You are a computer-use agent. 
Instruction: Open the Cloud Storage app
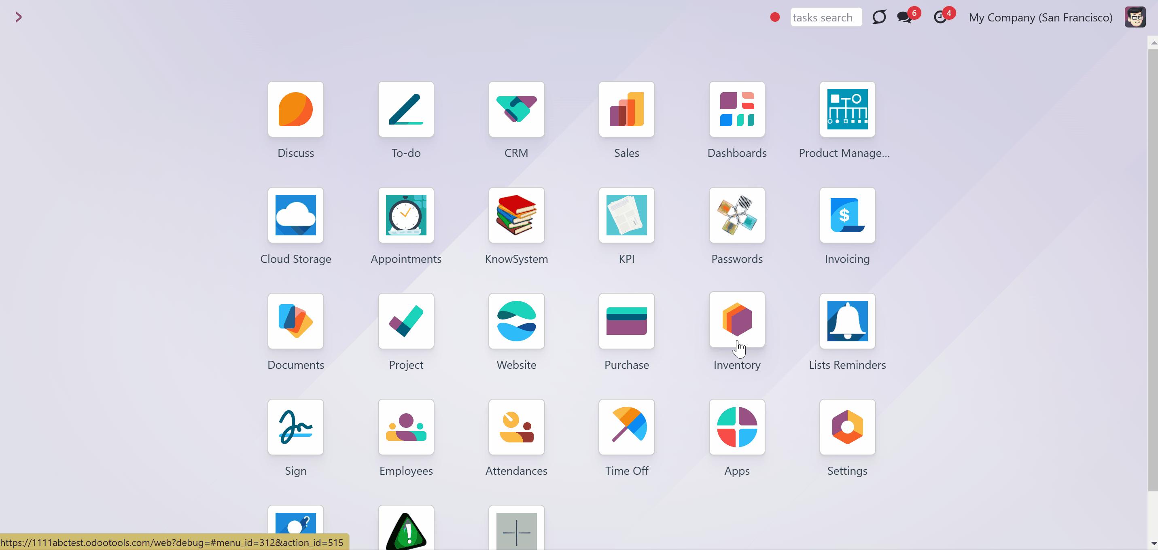pyautogui.click(x=295, y=215)
